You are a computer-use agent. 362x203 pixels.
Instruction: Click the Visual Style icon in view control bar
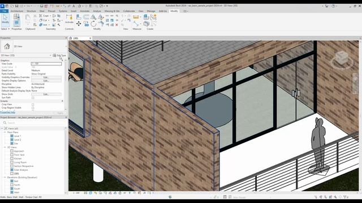click(x=90, y=193)
